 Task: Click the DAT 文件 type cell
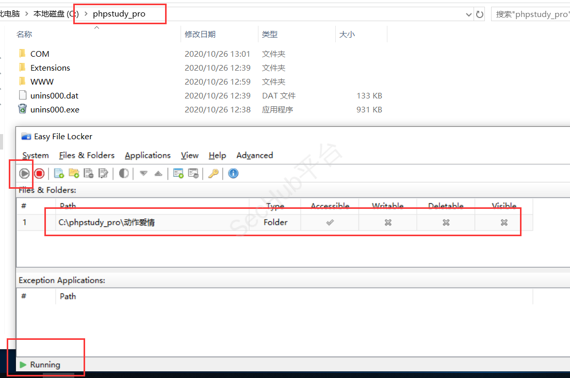279,95
